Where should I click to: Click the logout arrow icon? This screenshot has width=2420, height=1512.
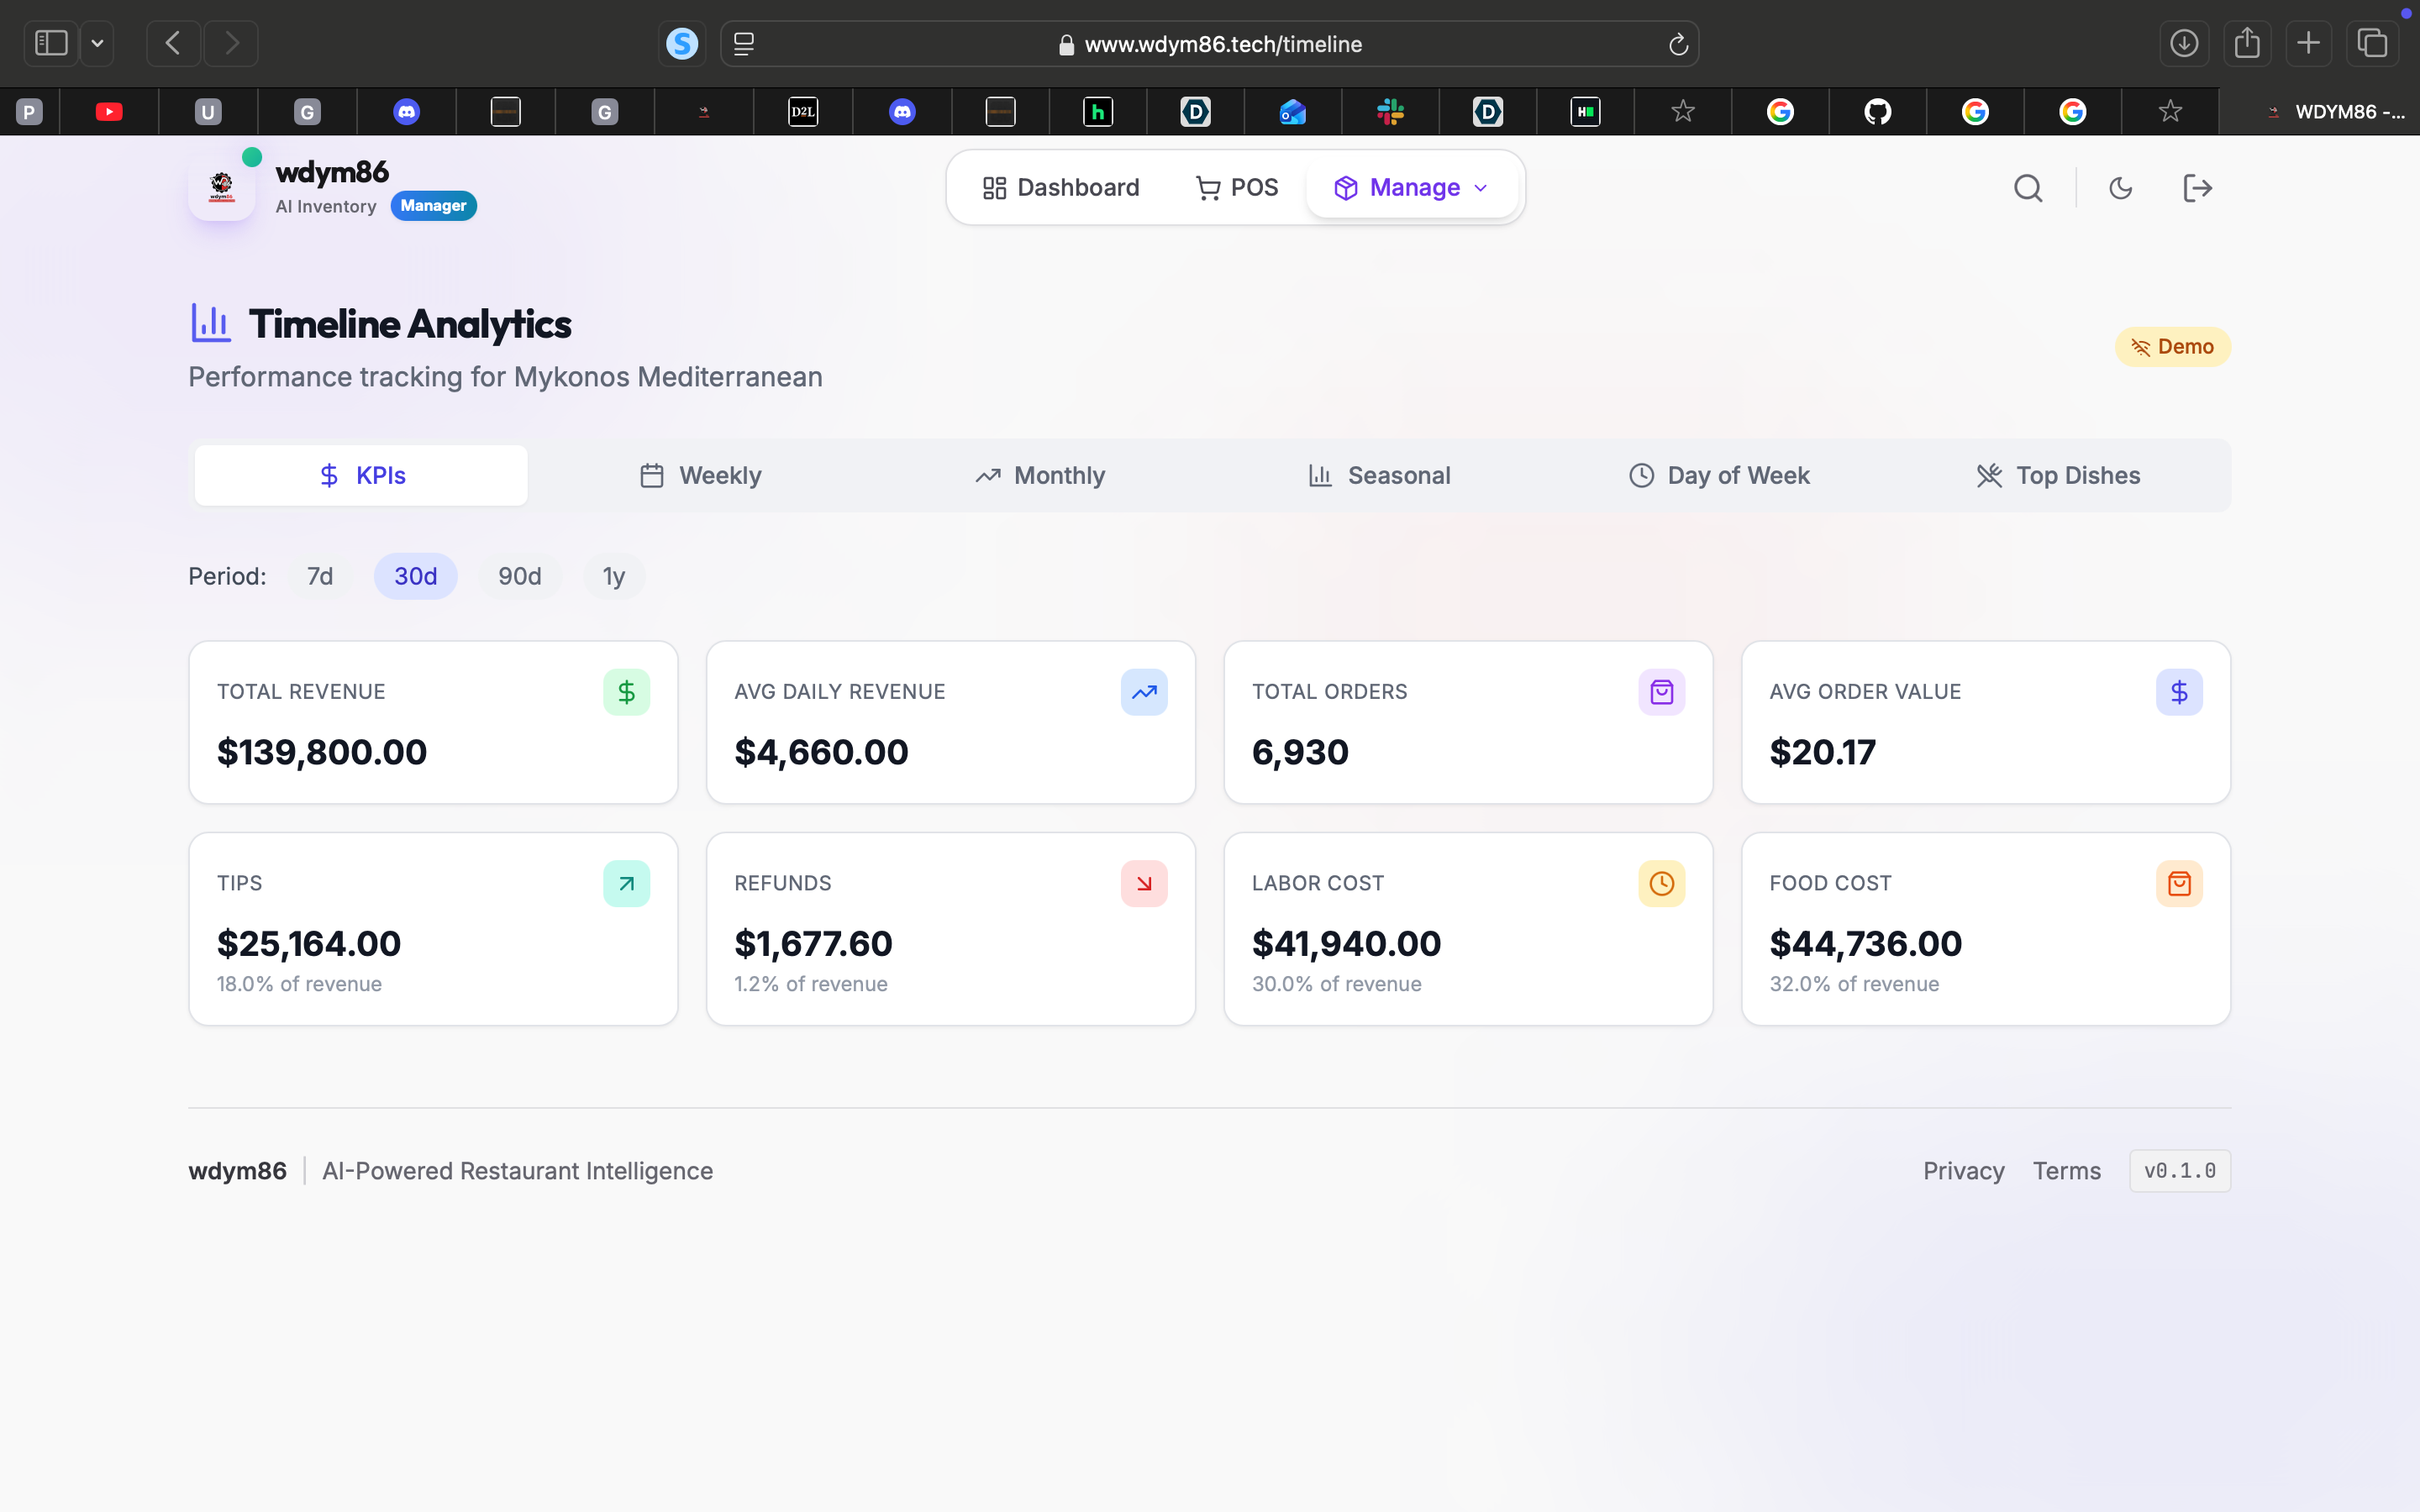[2196, 188]
